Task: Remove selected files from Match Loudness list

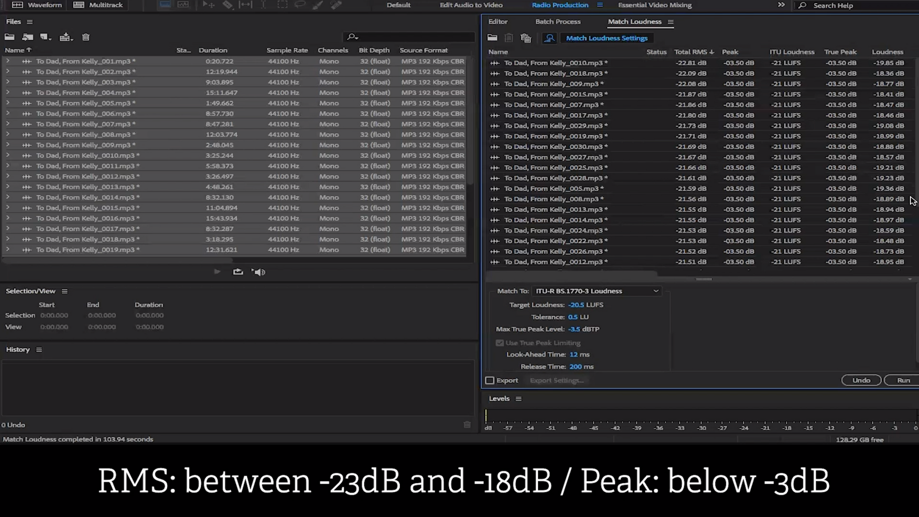Action: [x=509, y=38]
